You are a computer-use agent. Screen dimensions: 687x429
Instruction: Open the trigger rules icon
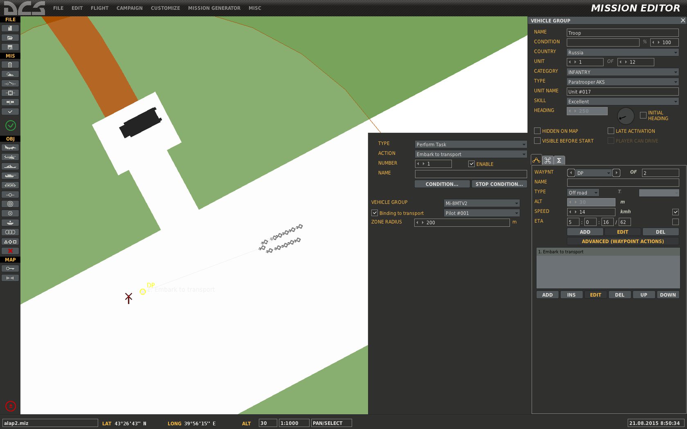tap(10, 83)
